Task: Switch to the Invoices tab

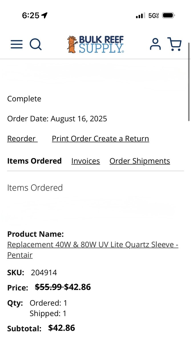Action: click(x=86, y=161)
